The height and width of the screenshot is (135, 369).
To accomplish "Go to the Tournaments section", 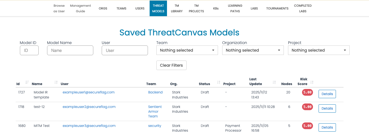I will [277, 8].
